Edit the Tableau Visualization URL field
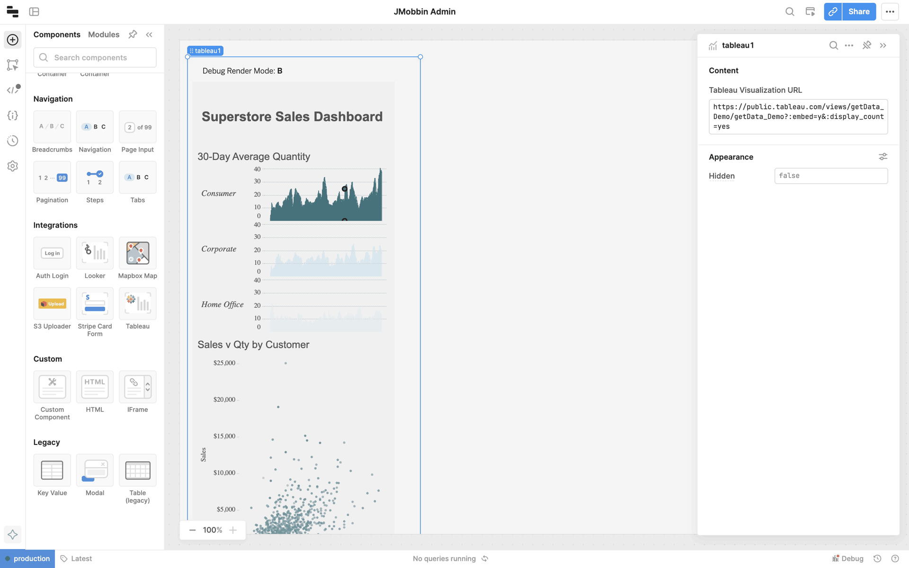Viewport: 909px width, 568px height. [798, 116]
